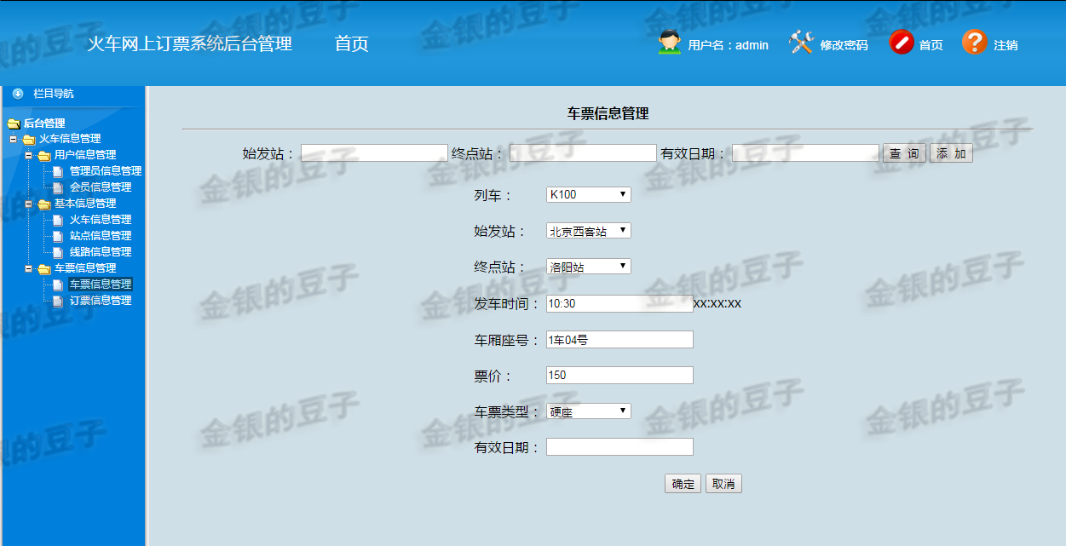Click the 有效日期 input field at the bottom

[619, 445]
